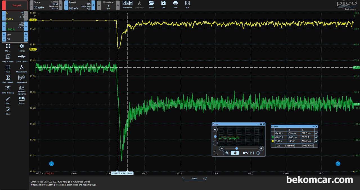Toggle lock on the time ruler row

(x=316, y=133)
